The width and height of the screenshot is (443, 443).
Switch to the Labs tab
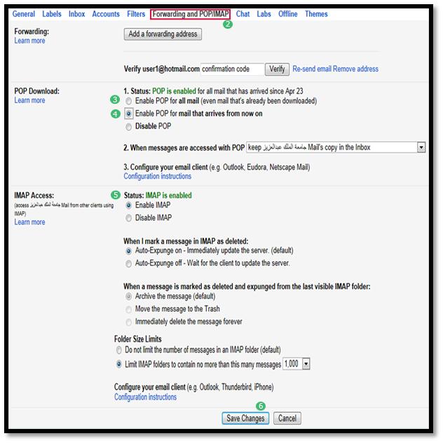[x=264, y=14]
